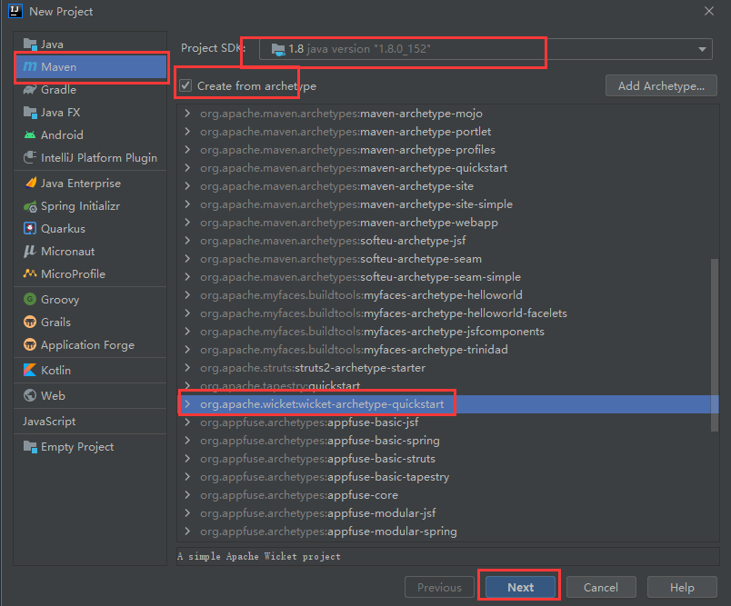Click the Groovy green circle icon

[30, 299]
